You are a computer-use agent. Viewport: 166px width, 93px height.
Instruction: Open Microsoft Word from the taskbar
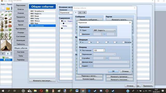coord(77,91)
